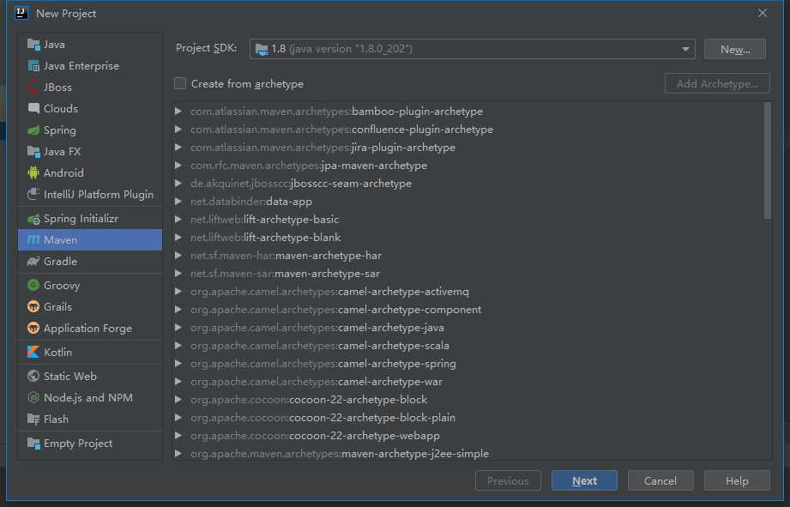Click the Cancel button
The height and width of the screenshot is (507, 790).
pyautogui.click(x=660, y=480)
